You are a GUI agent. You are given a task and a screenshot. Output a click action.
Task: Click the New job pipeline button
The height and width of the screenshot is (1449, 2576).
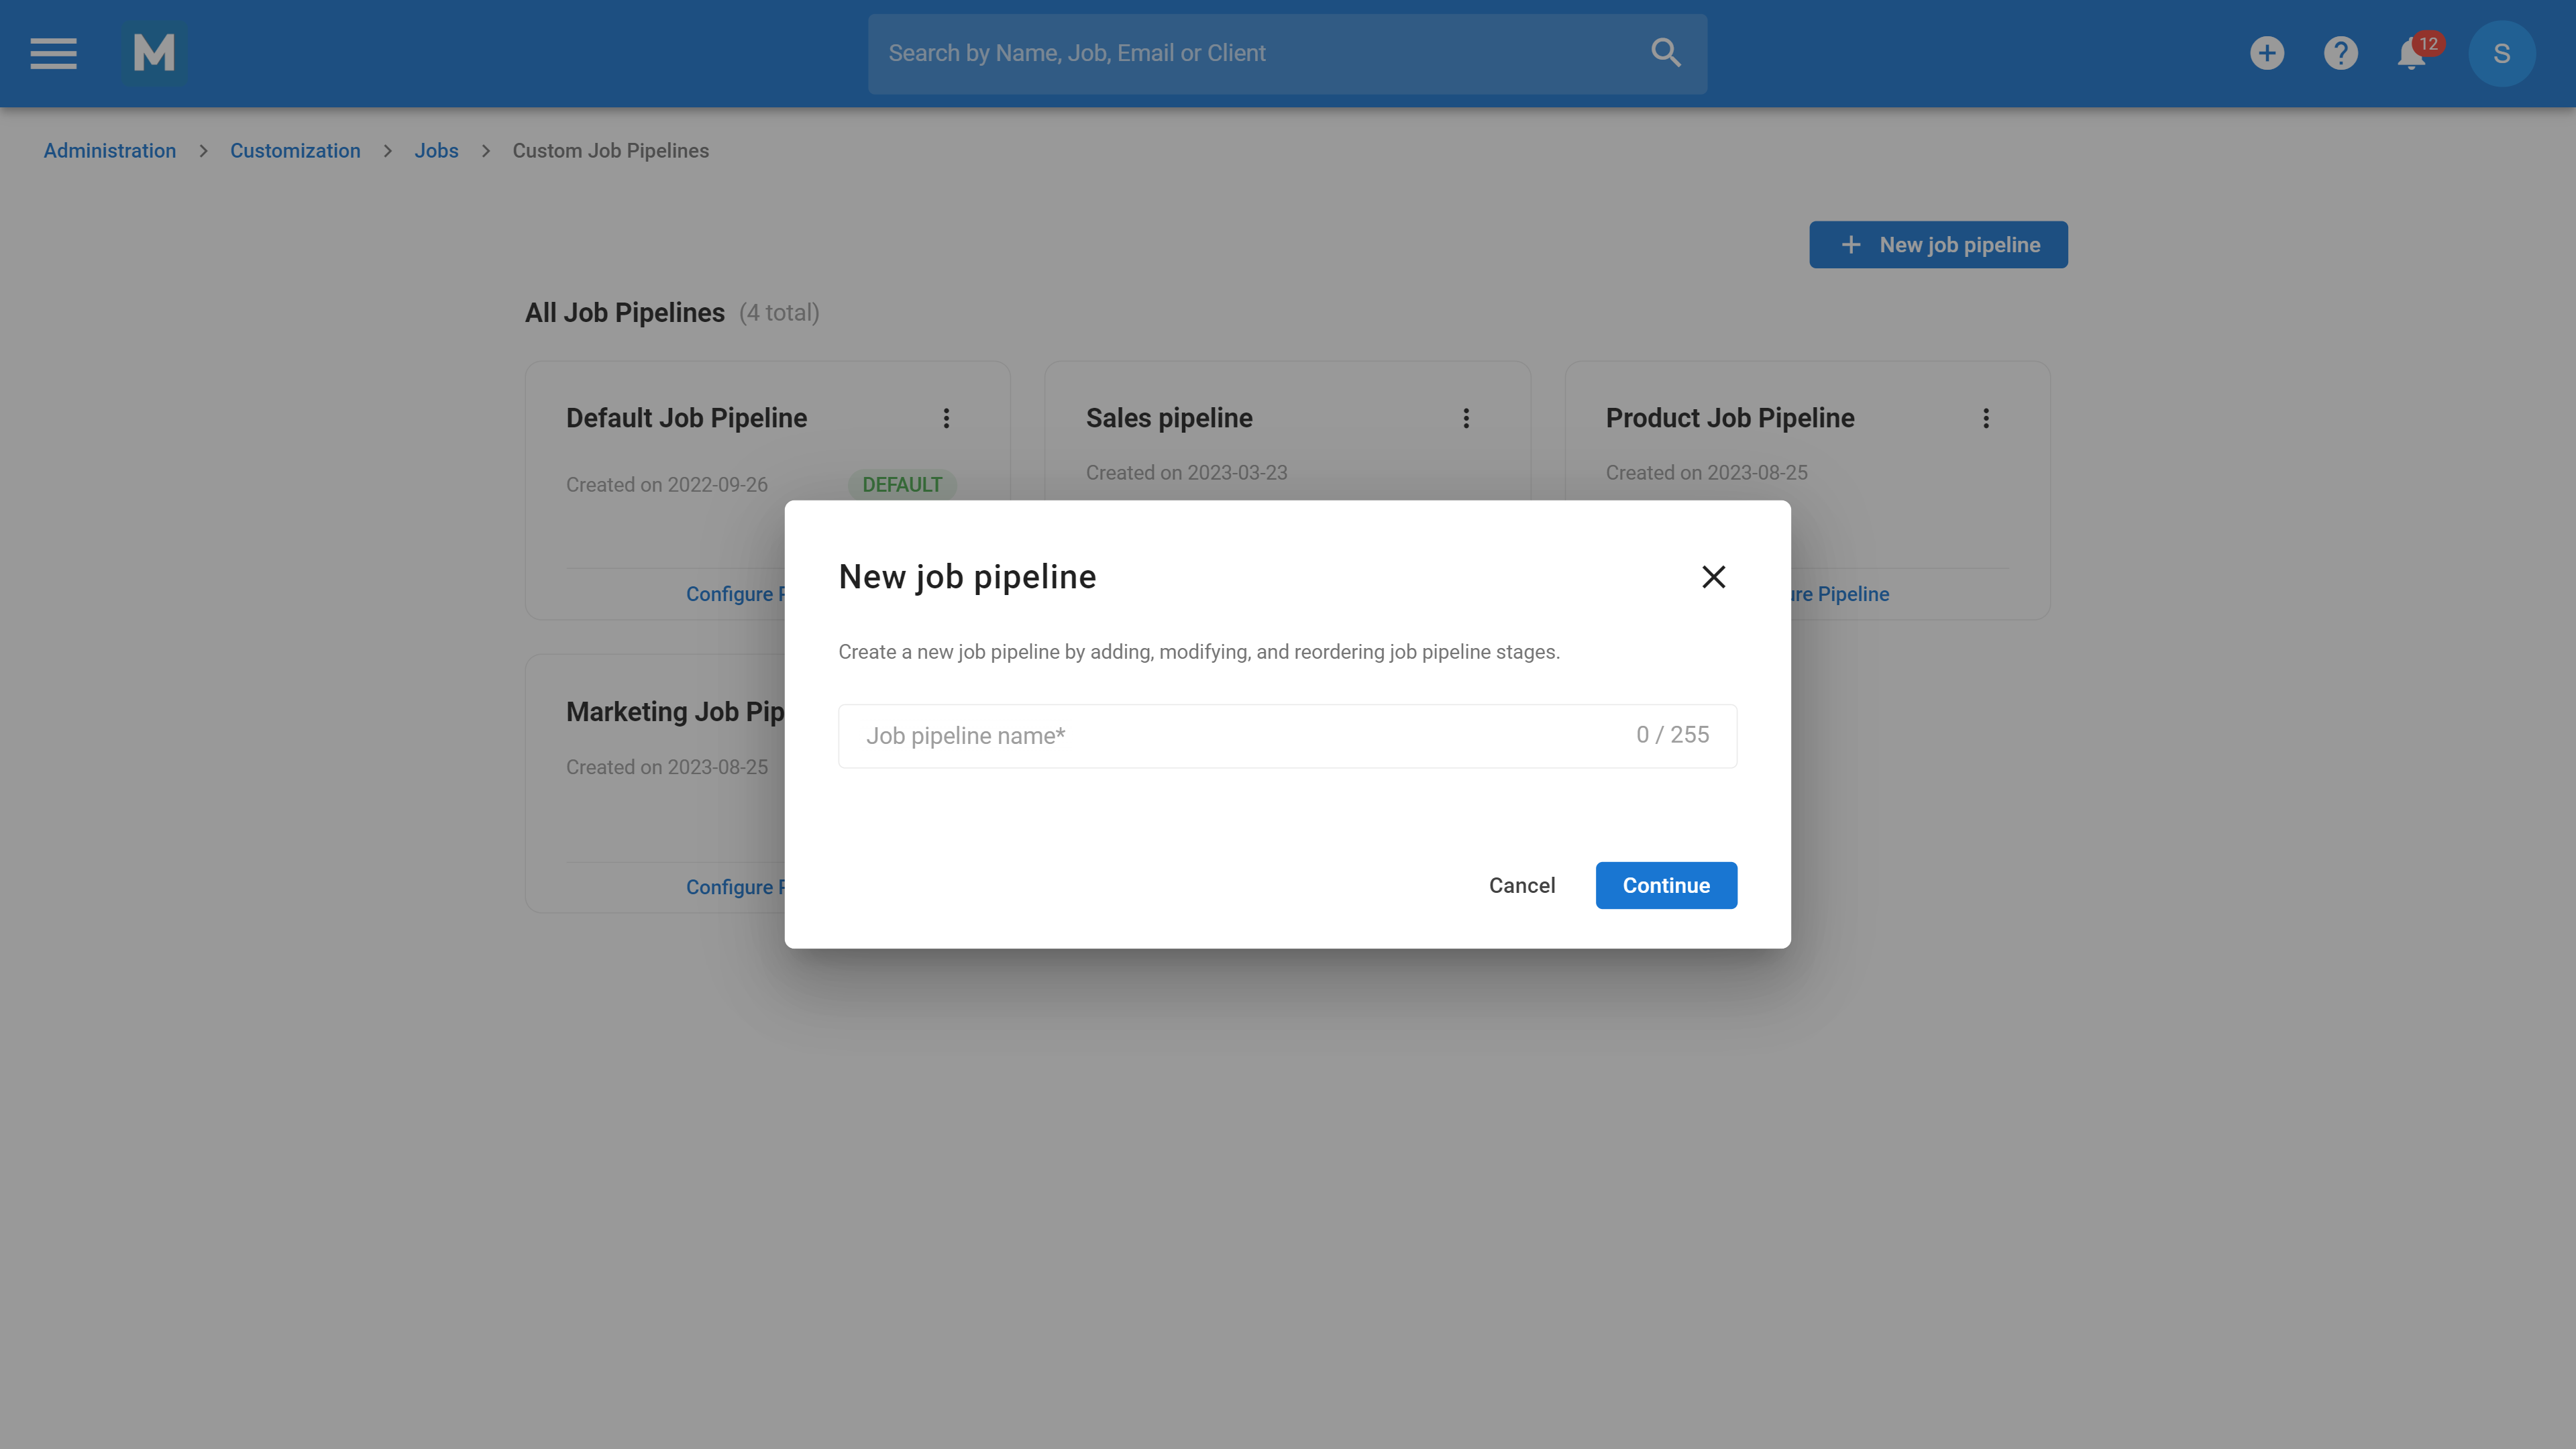click(1938, 245)
